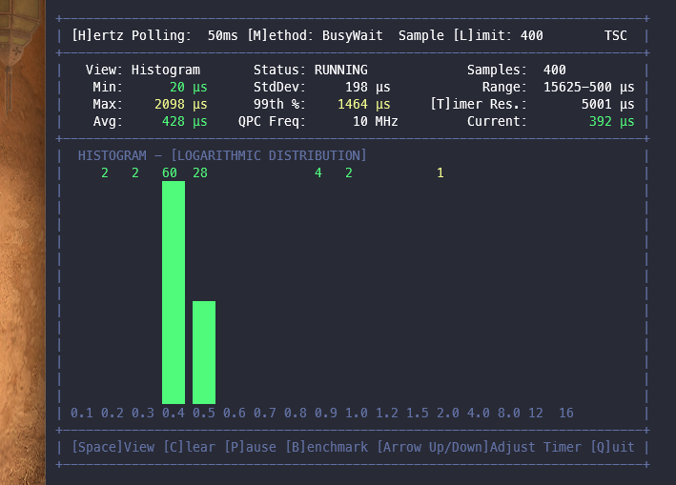Click the count label 4 above 0.9
The width and height of the screenshot is (676, 485).
coord(318,173)
